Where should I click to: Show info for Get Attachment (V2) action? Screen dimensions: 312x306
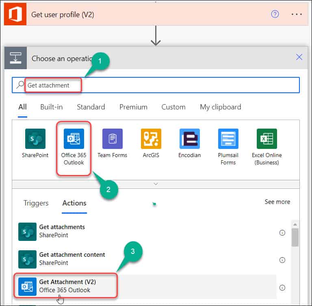(x=282, y=288)
